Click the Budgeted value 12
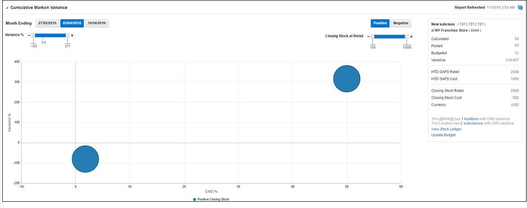 (x=517, y=53)
